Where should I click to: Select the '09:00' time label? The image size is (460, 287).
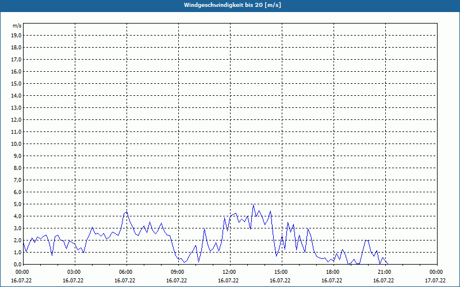pyautogui.click(x=177, y=272)
